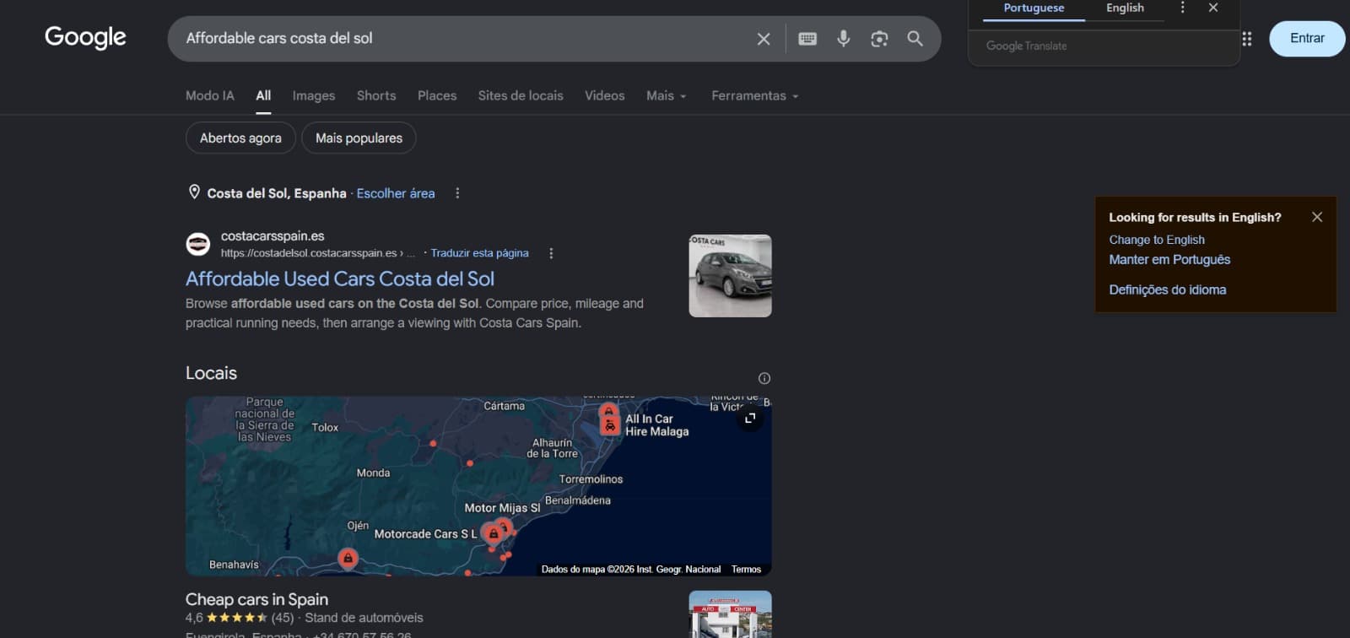Open Google apps grid icon
The width and height of the screenshot is (1350, 638).
pos(1247,39)
